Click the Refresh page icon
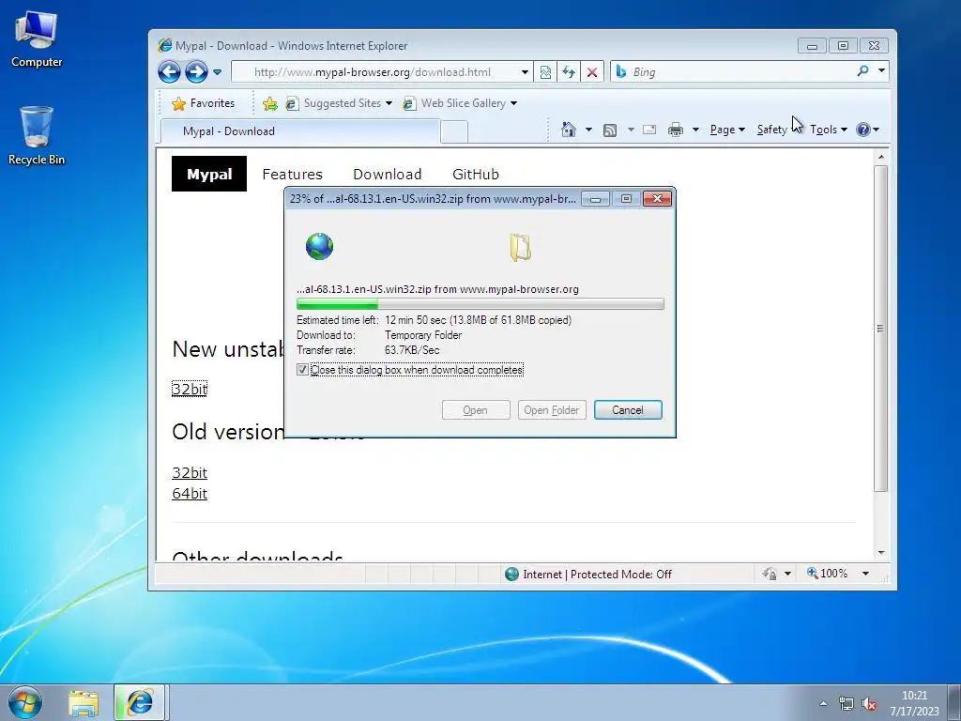The width and height of the screenshot is (961, 721). pos(569,72)
